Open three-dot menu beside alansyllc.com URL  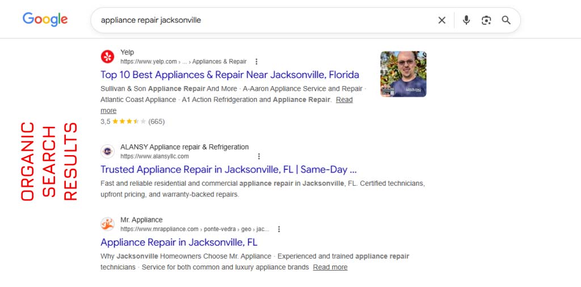(x=259, y=156)
